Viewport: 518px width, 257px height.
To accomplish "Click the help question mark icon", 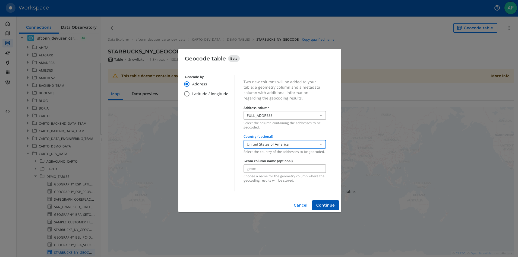I will (x=497, y=8).
